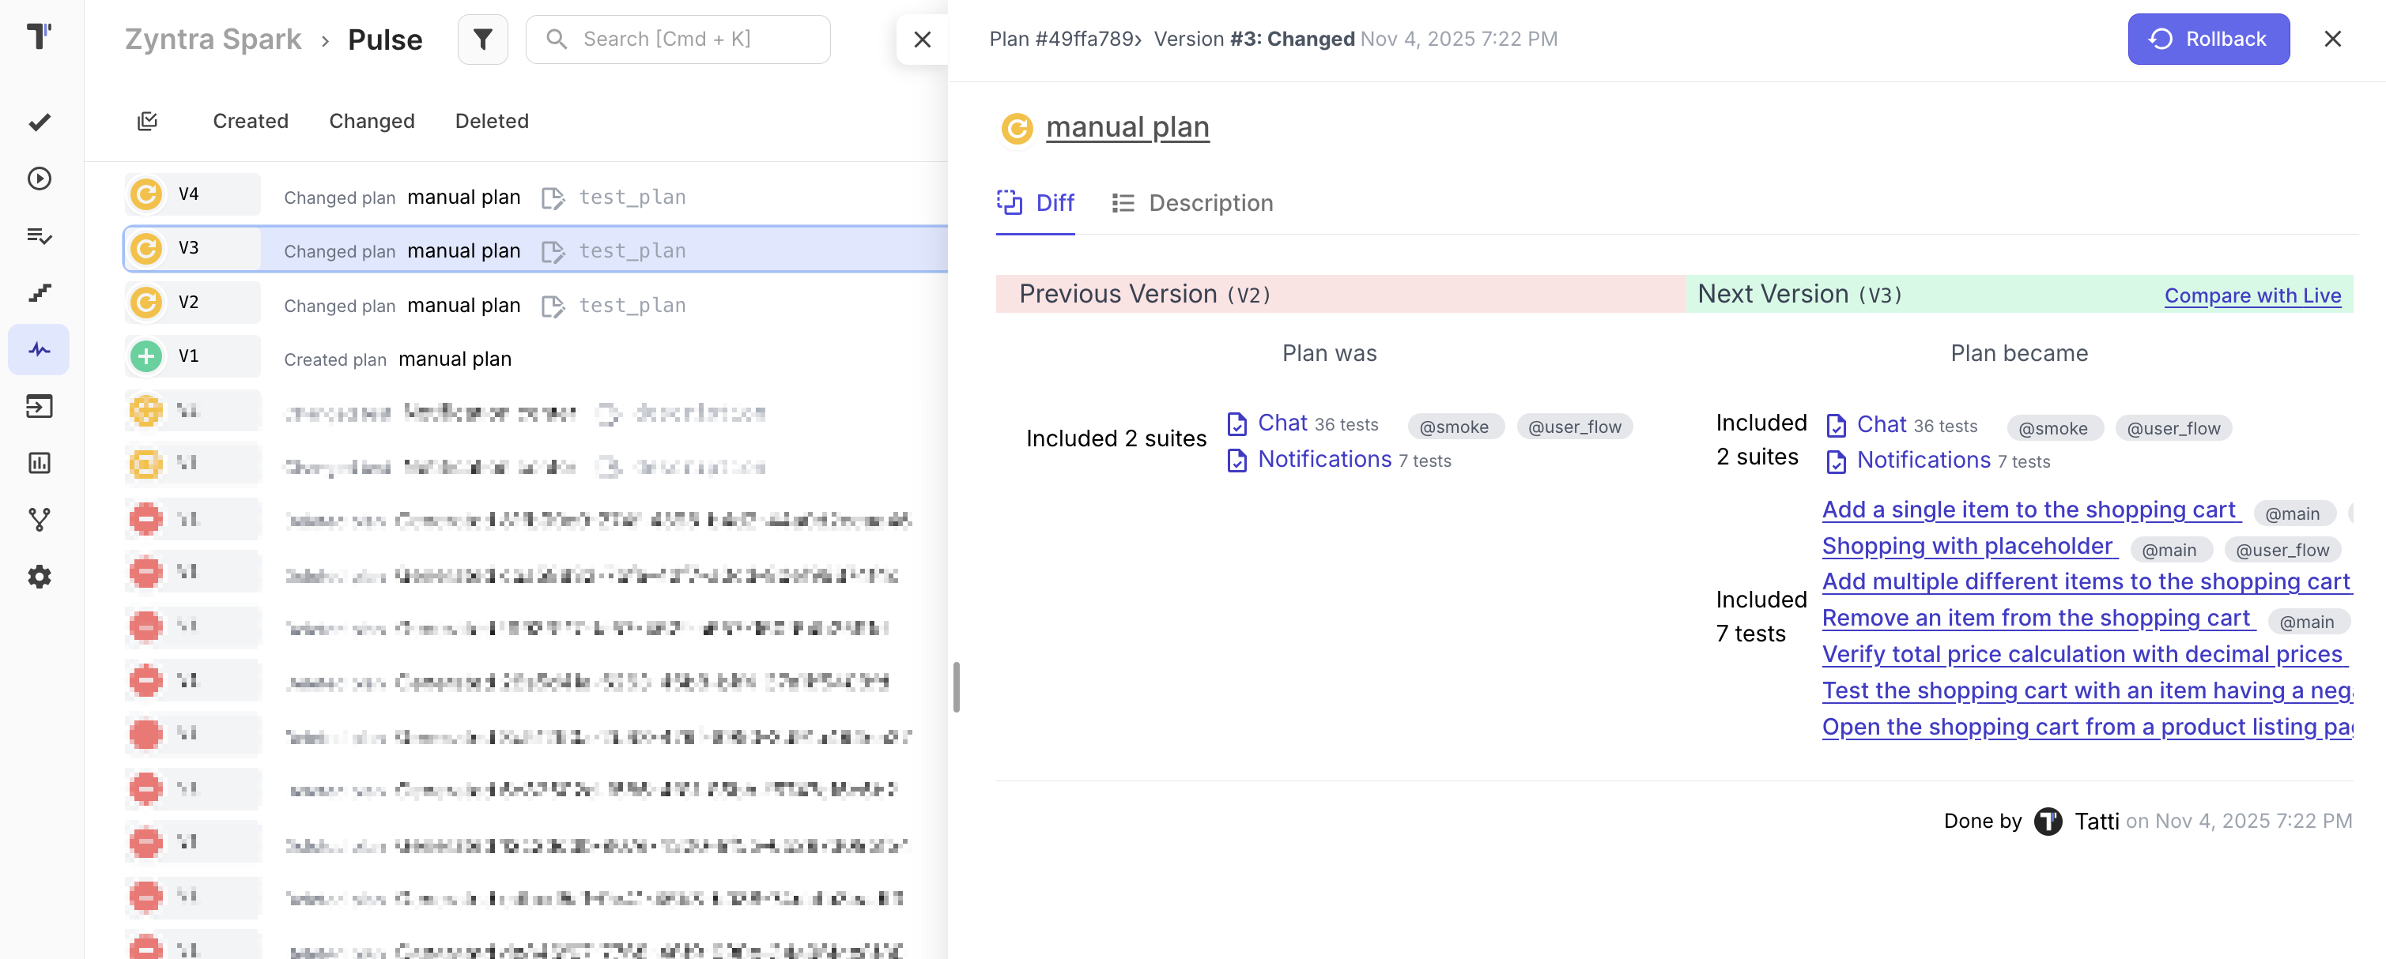Open the Analytics chart sidebar icon
The height and width of the screenshot is (959, 2386).
39,463
